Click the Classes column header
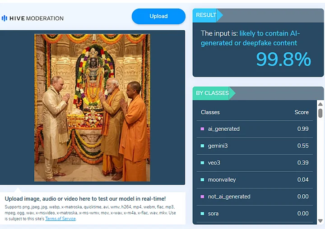 click(x=210, y=112)
